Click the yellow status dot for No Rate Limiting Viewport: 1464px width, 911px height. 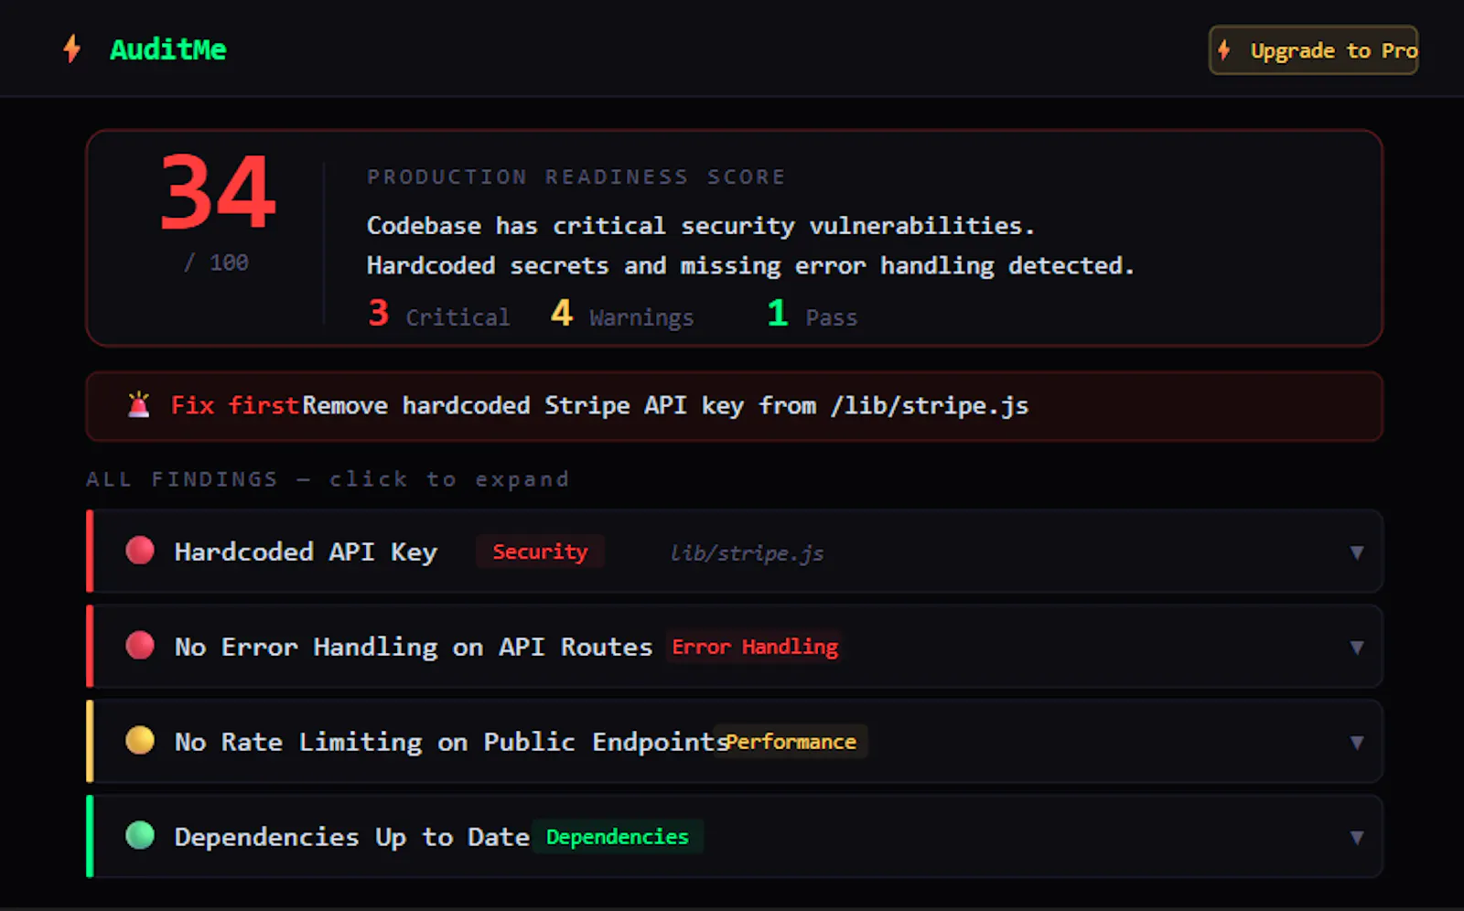pyautogui.click(x=140, y=740)
